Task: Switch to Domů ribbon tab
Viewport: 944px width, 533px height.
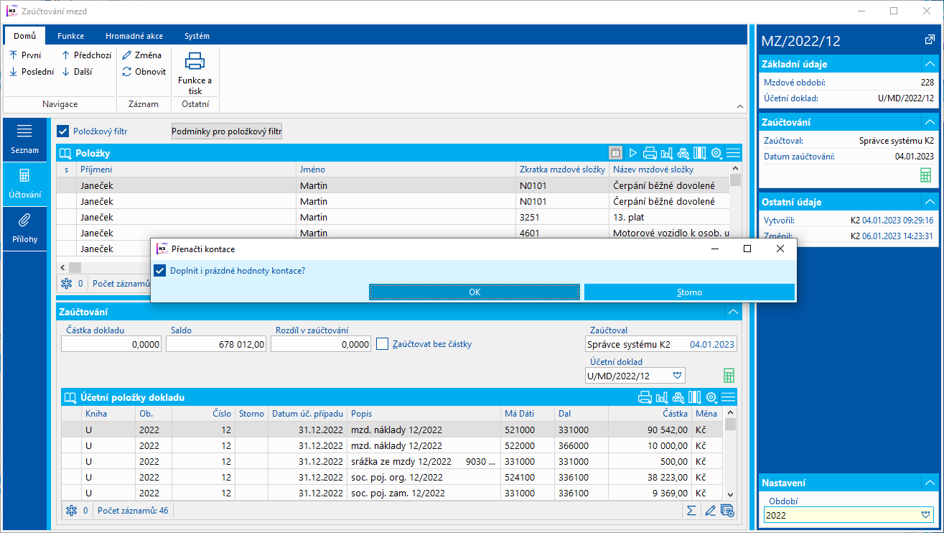Action: point(24,36)
